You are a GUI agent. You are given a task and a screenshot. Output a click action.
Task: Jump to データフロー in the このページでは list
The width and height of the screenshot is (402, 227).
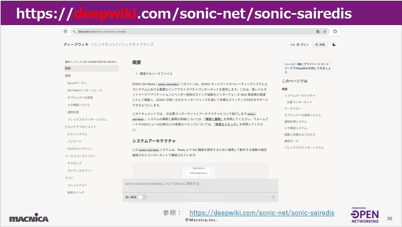click(293, 109)
